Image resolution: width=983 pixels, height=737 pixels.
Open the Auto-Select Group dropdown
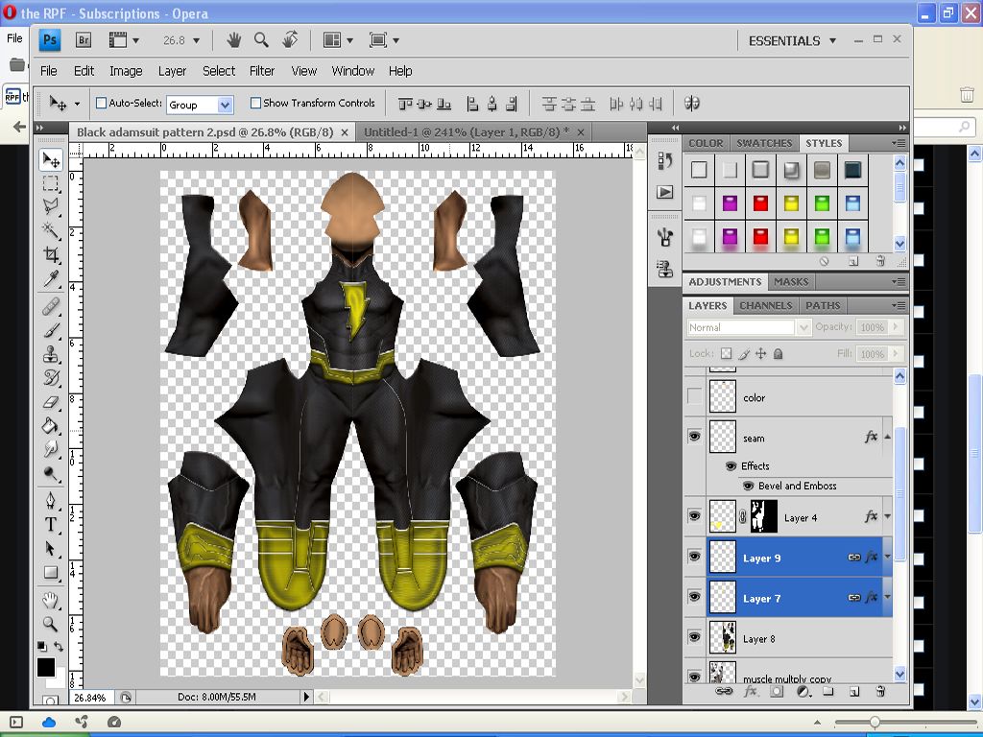click(x=200, y=105)
